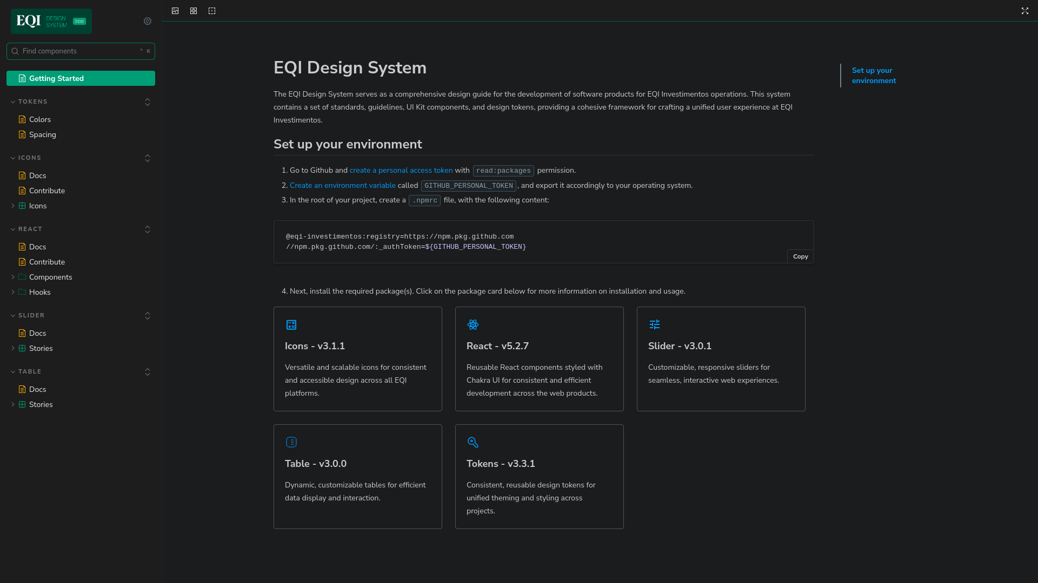
Task: Open the Table package card
Action: click(357, 476)
